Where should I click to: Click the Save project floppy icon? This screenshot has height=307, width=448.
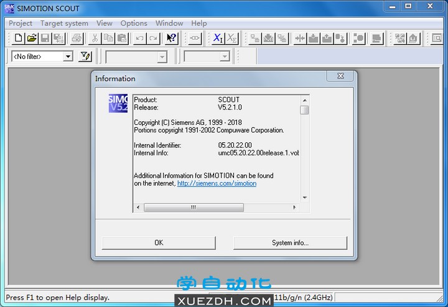pyautogui.click(x=45, y=38)
